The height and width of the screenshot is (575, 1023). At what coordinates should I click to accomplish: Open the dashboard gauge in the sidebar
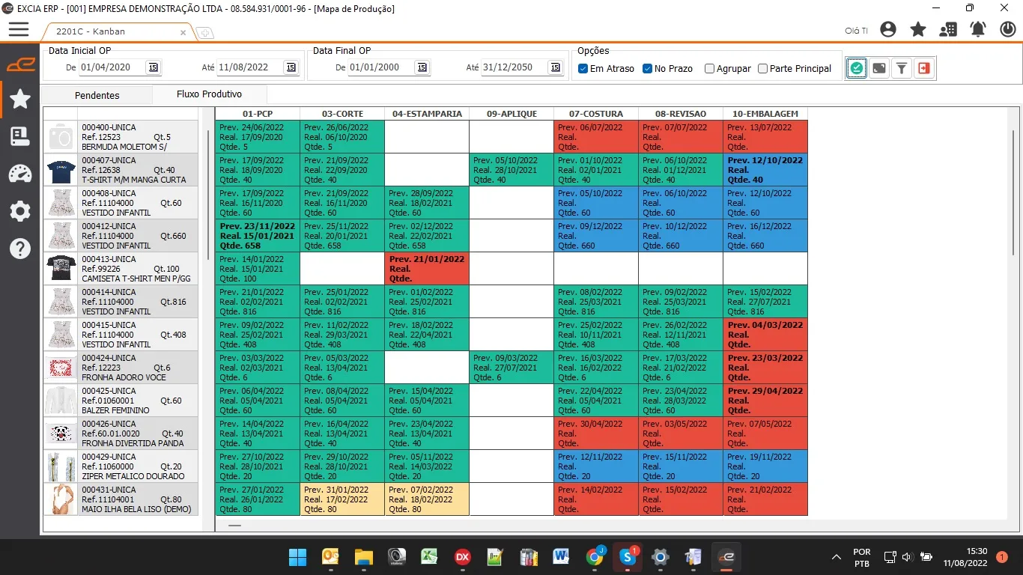click(x=20, y=174)
